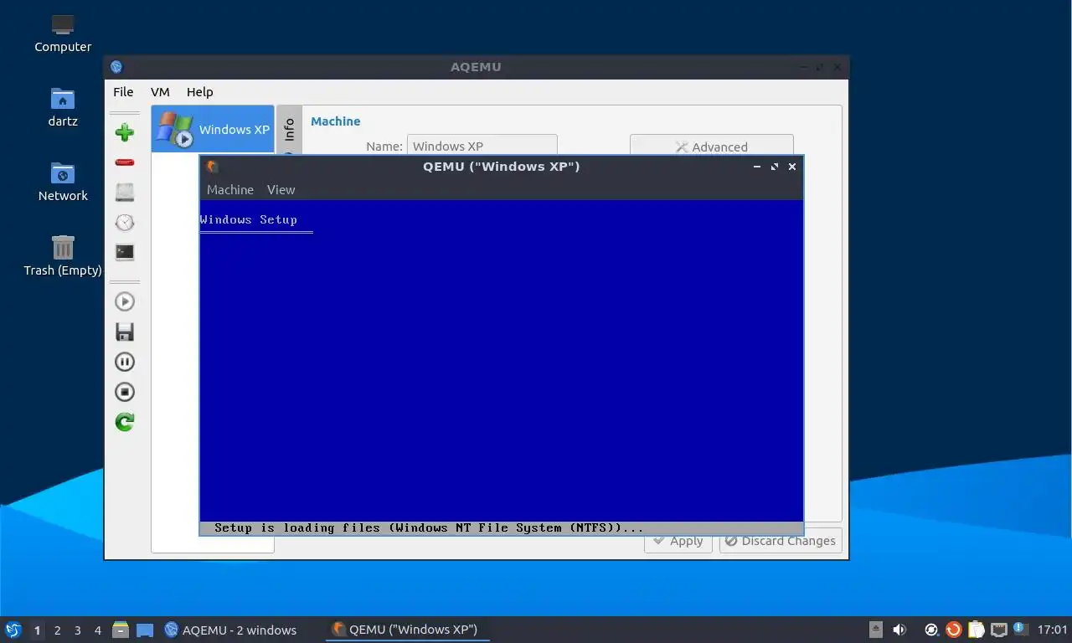Click the AQEMU window title bar icon

point(116,67)
